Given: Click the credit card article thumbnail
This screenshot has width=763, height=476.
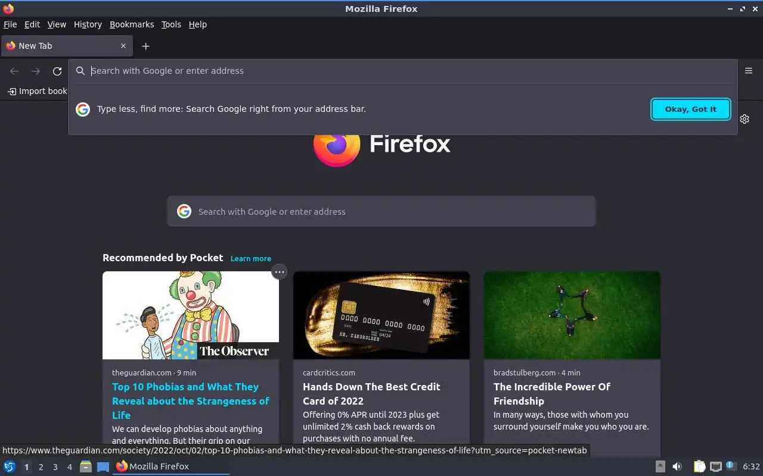Looking at the screenshot, I should pos(381,315).
